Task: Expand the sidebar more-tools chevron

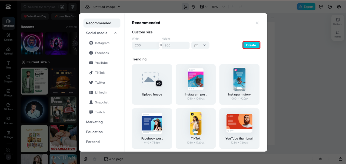Action: 8,157
